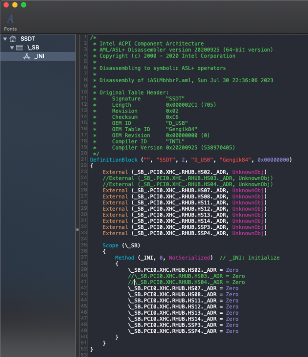Close the window with the red button
308x357 pixels.
tap(6, 5)
